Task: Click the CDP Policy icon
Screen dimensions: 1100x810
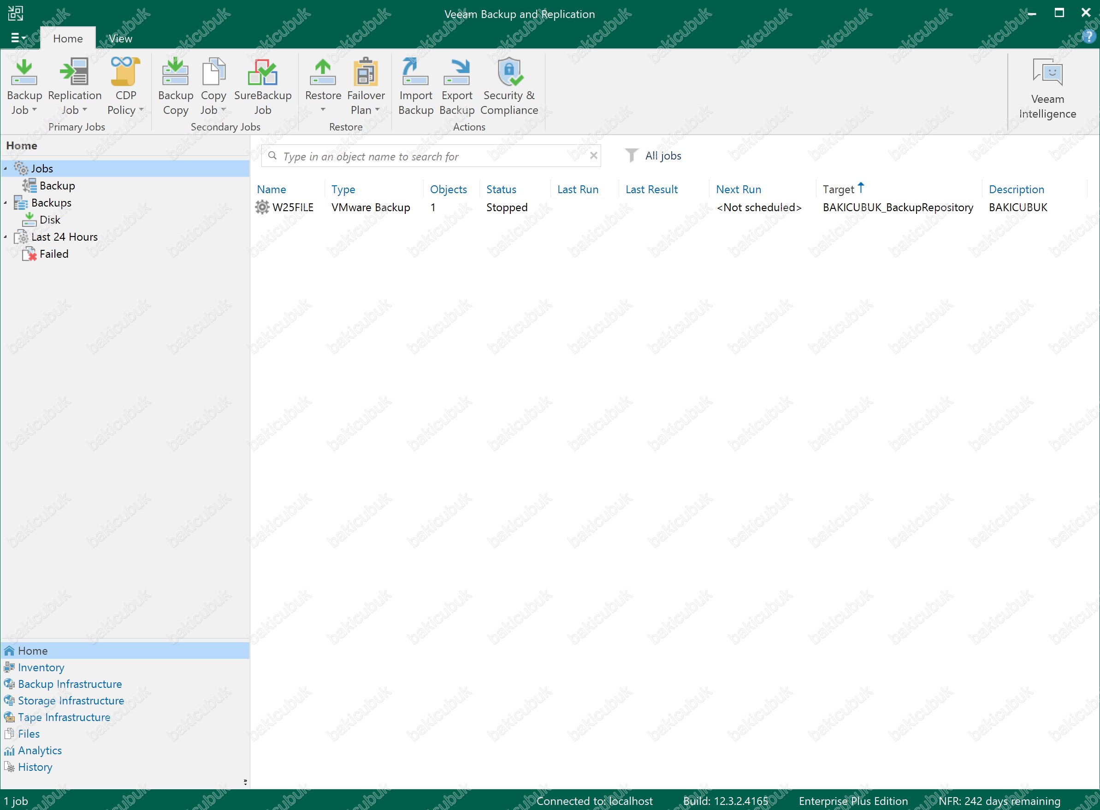Action: [x=125, y=72]
